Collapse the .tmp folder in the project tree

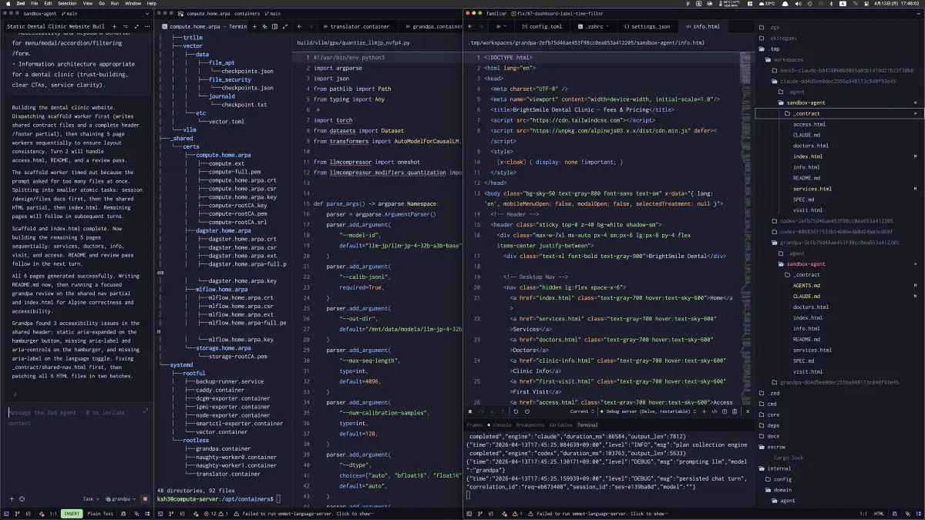pos(773,49)
